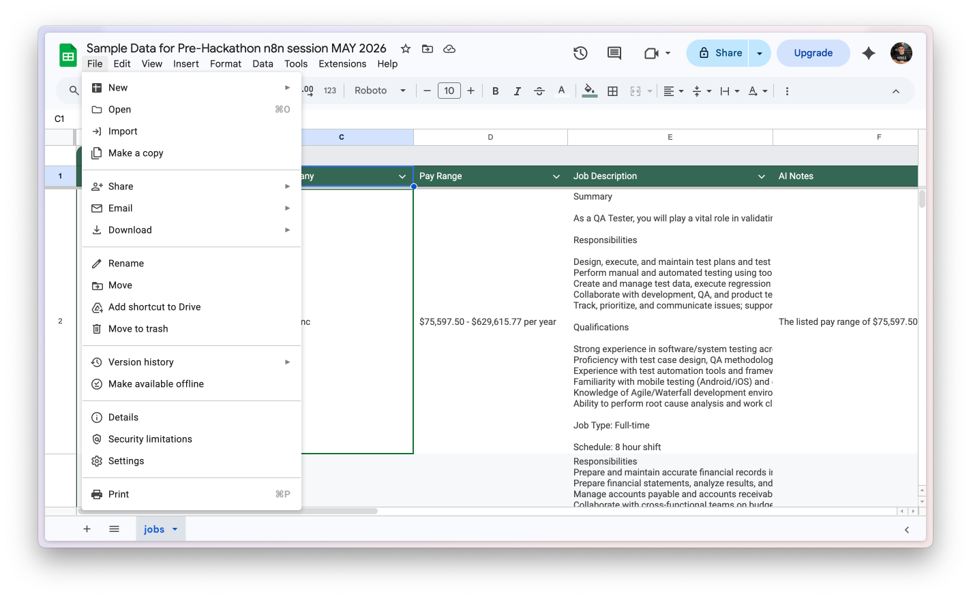Open the Google account avatar
Viewport: 971px width, 598px height.
pos(901,53)
